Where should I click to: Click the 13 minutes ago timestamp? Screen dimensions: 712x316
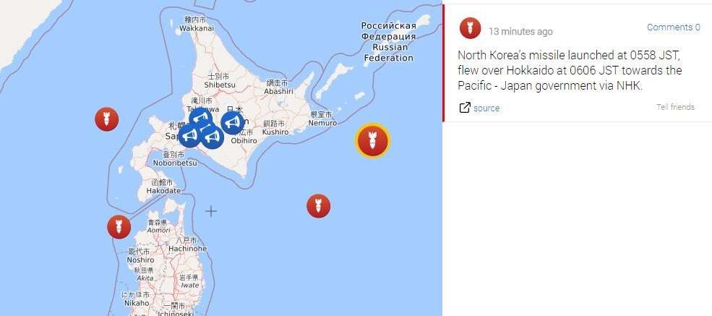pos(521,31)
